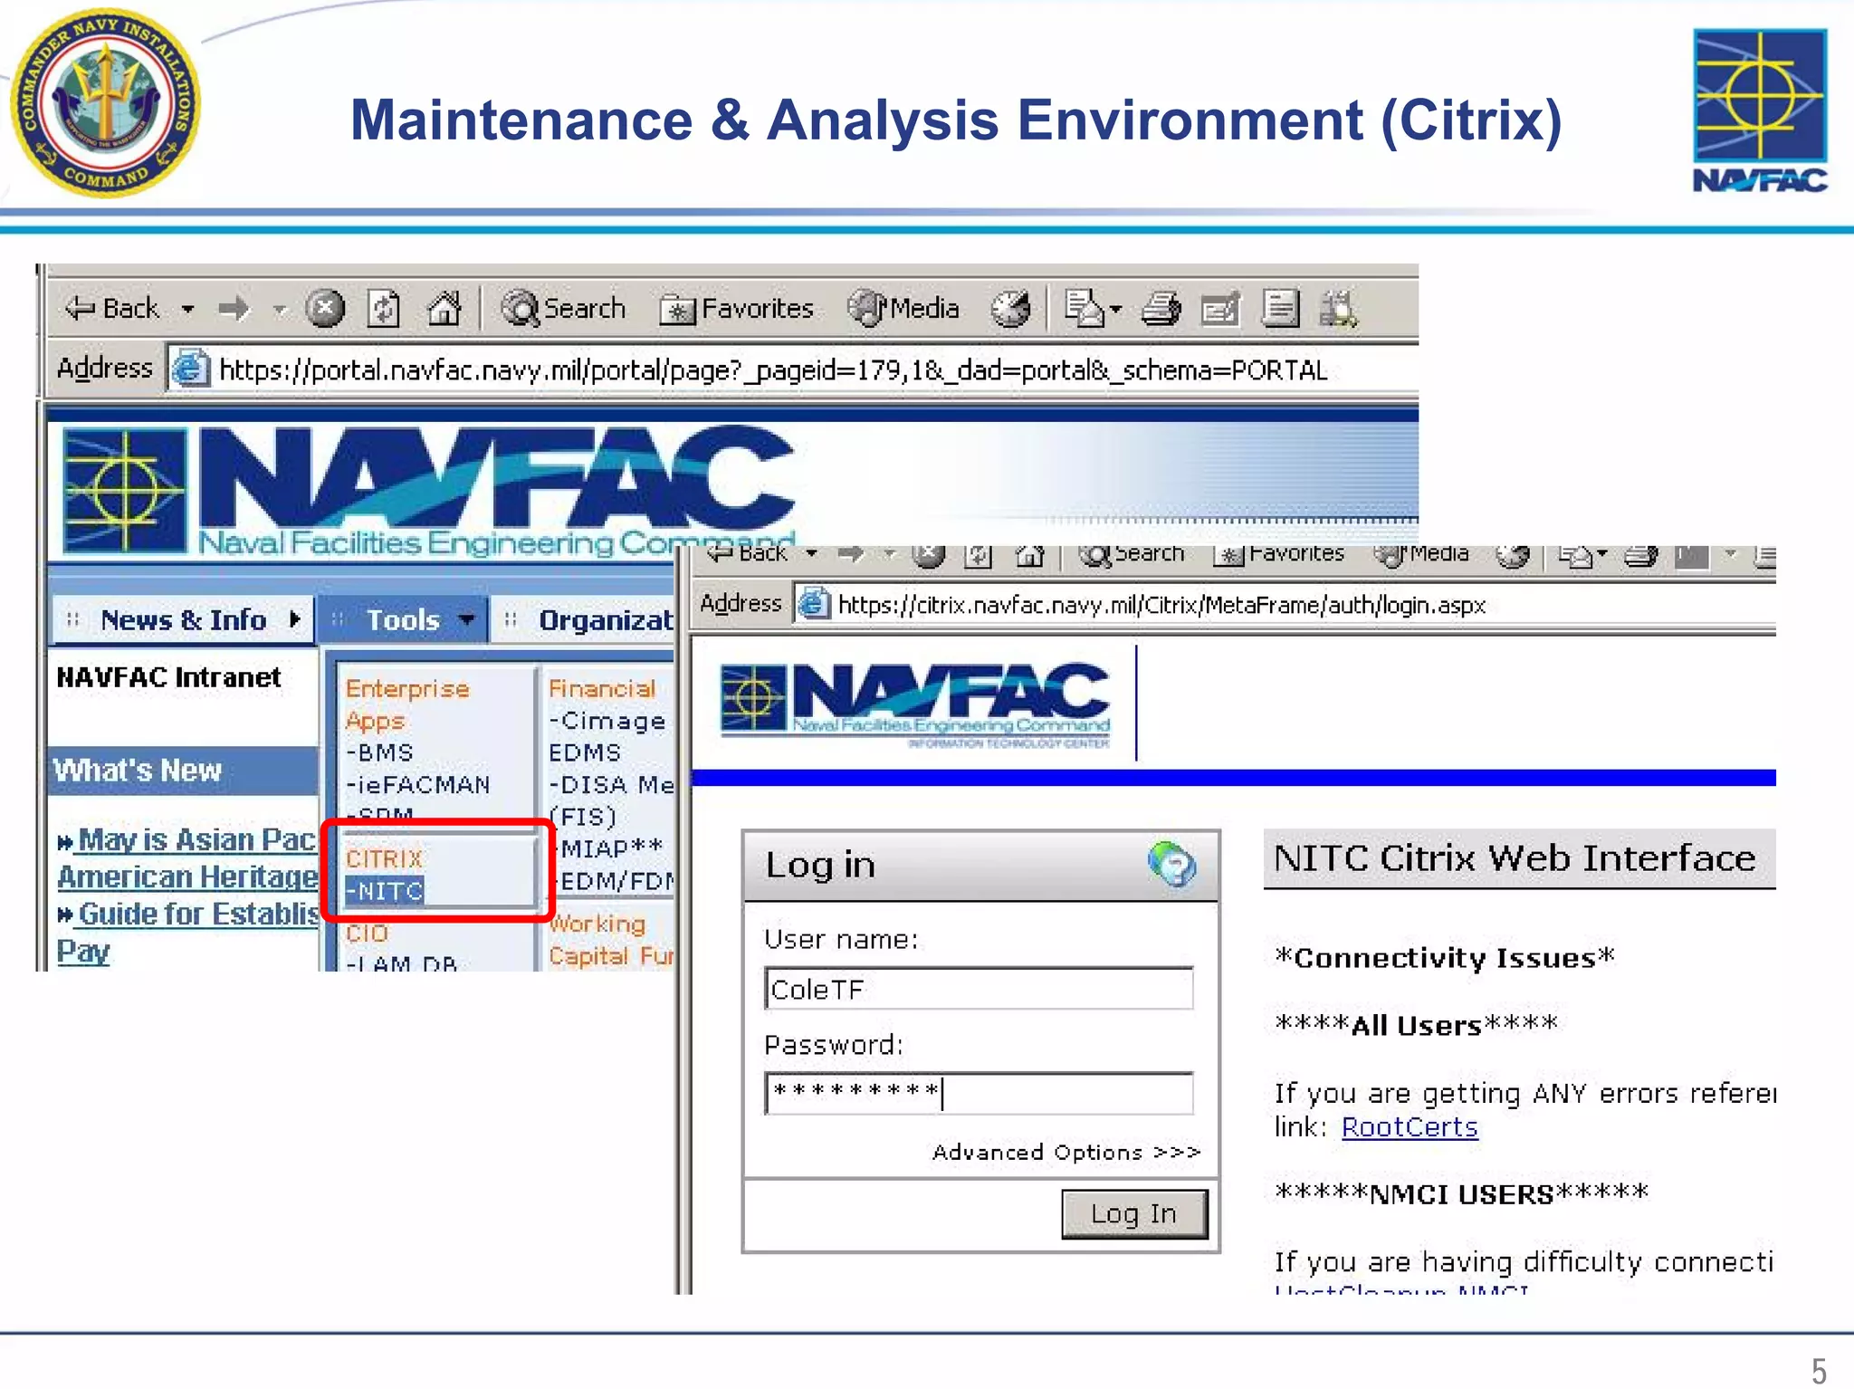This screenshot has height=1389, width=1854.
Task: Open Favorites in portal browser toolbar
Action: [x=737, y=309]
